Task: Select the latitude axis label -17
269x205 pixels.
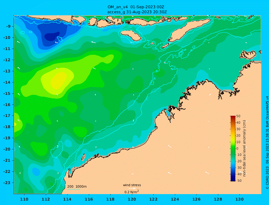Action: point(7,115)
